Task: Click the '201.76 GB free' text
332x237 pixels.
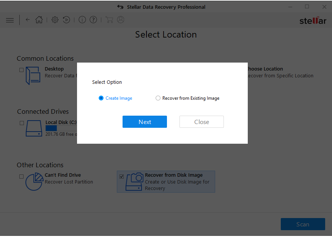Action: point(60,134)
